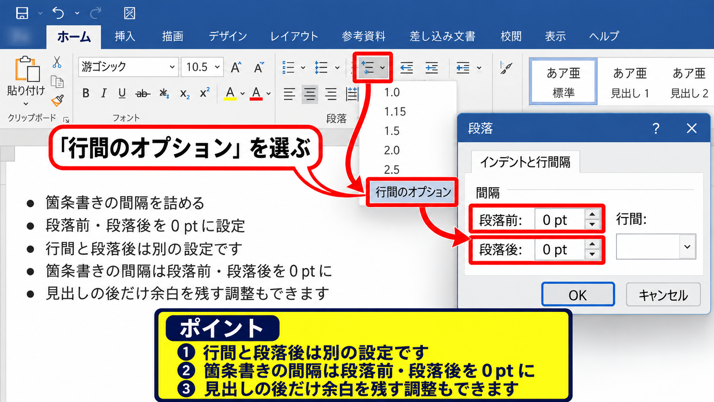This screenshot has height=402, width=714.
Task: Click the yellow text highlight color button
Action: [230, 93]
